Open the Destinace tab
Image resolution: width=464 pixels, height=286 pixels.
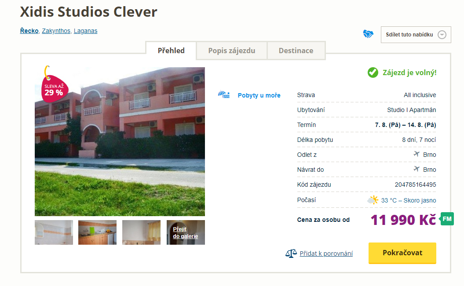click(296, 51)
